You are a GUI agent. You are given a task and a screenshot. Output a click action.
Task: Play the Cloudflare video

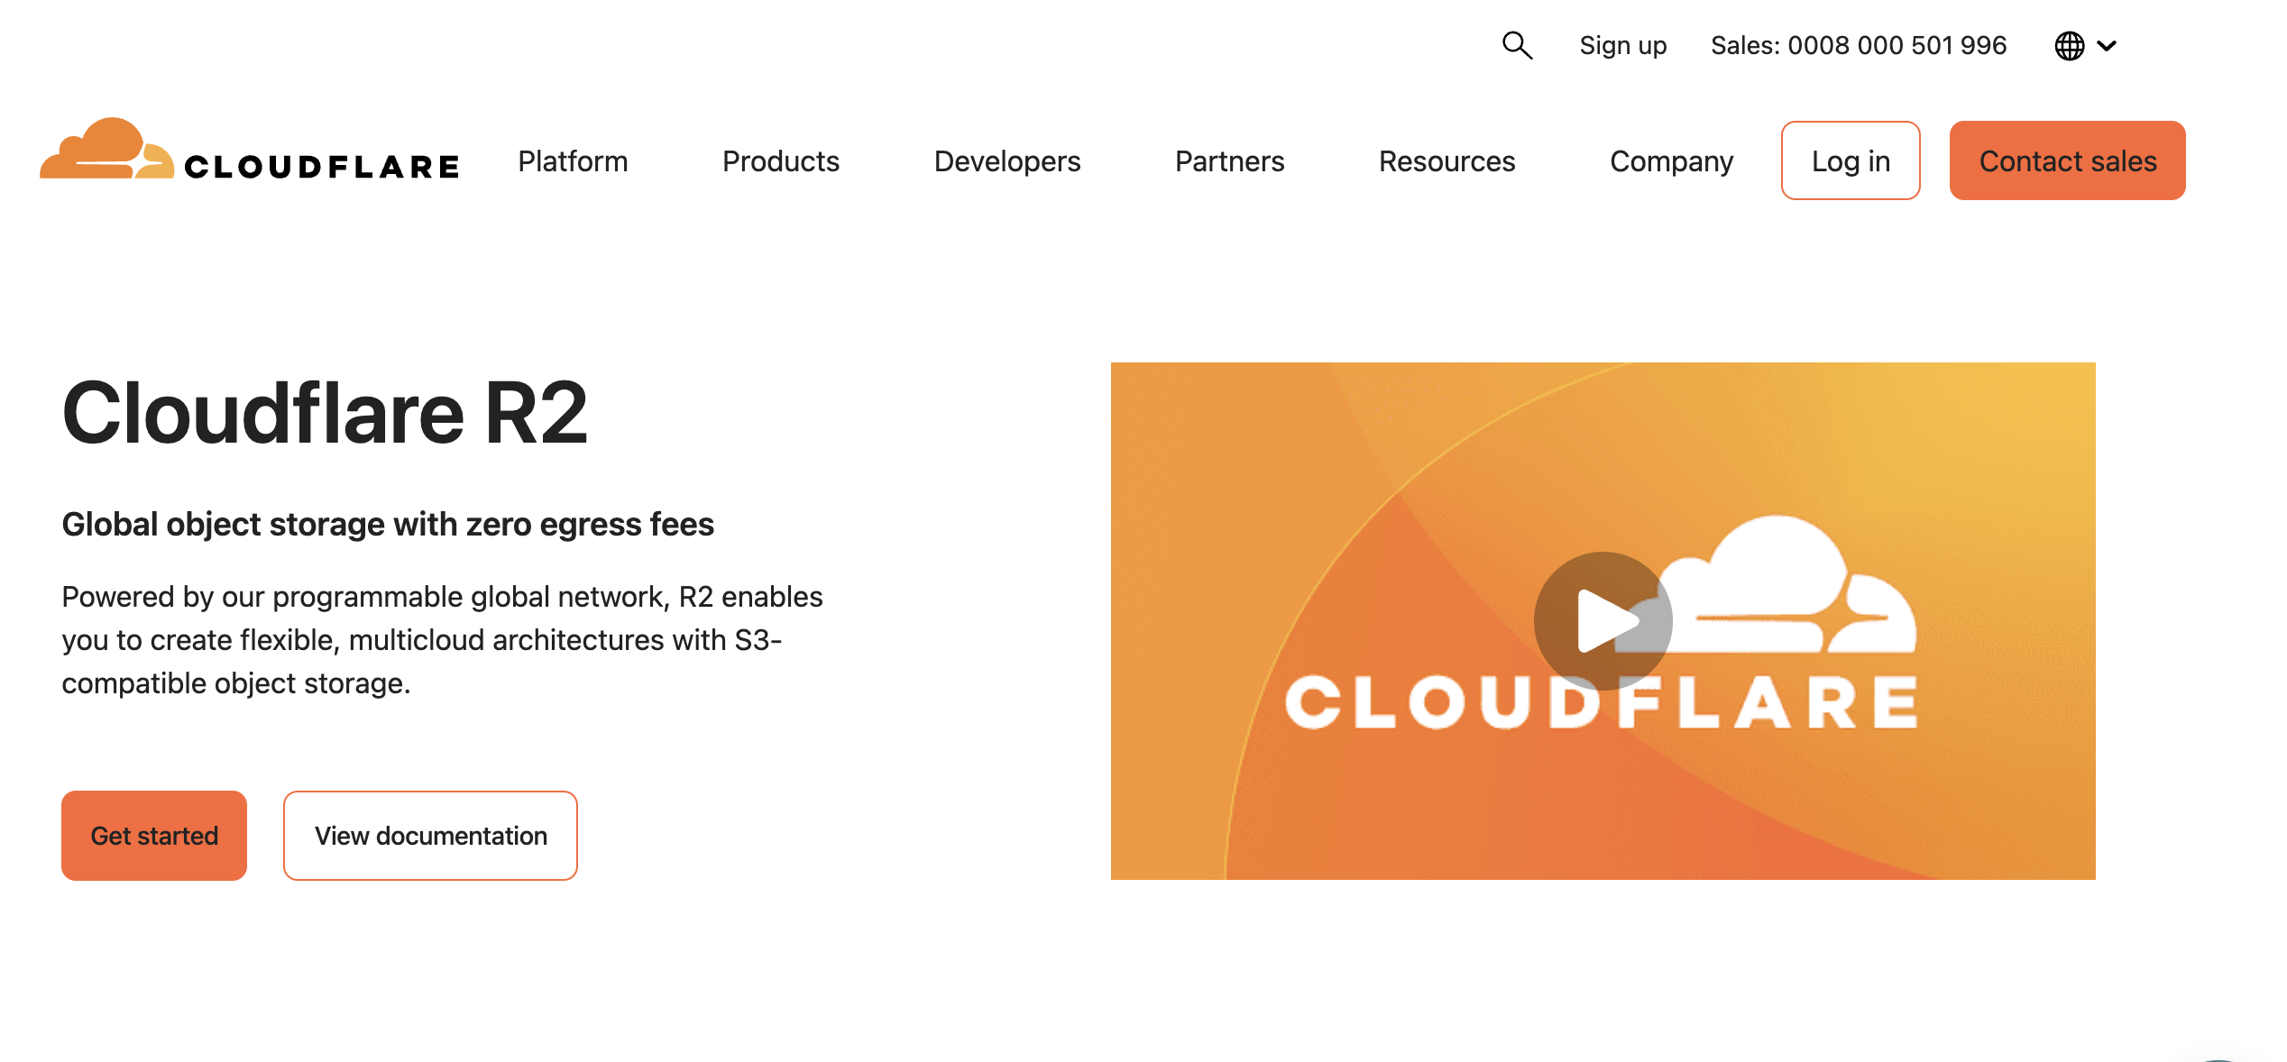1603,620
